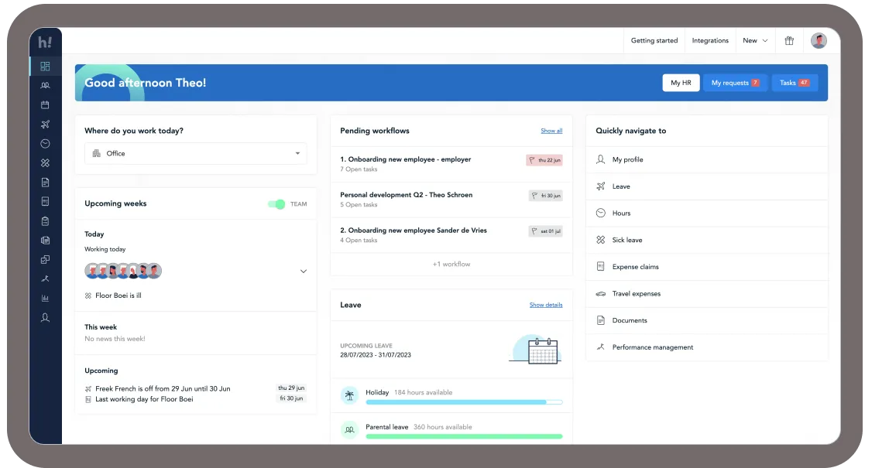
Task: Click the office building icon in work location
Action: pos(96,153)
